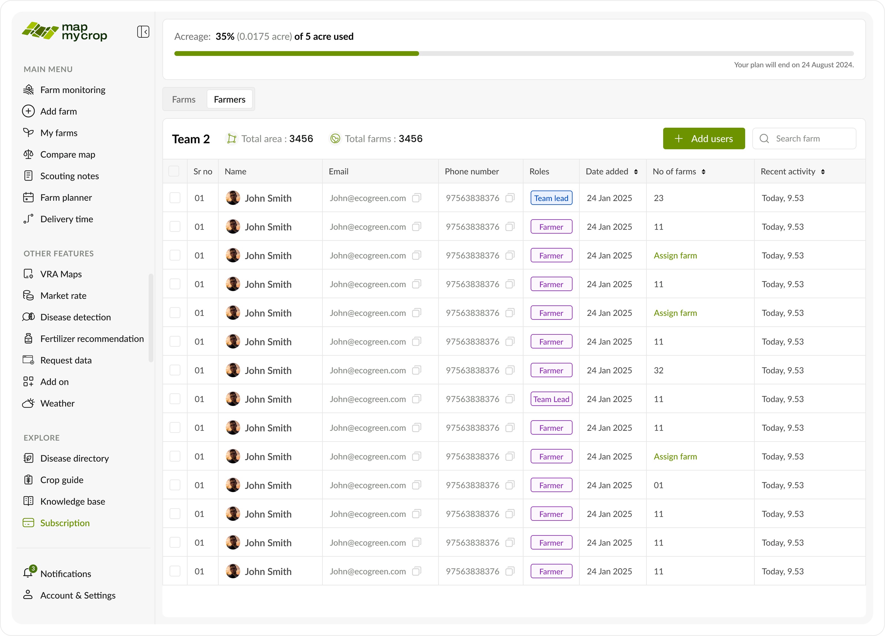Open the Scouting notes icon
The image size is (885, 636).
(28, 176)
